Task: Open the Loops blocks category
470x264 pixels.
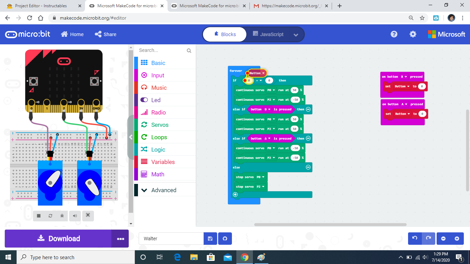Action: (x=165, y=137)
